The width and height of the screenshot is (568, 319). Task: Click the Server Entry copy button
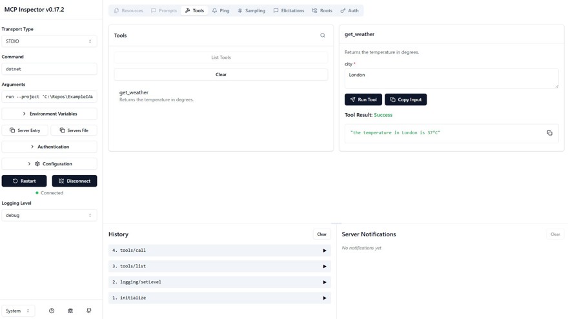[x=25, y=130]
